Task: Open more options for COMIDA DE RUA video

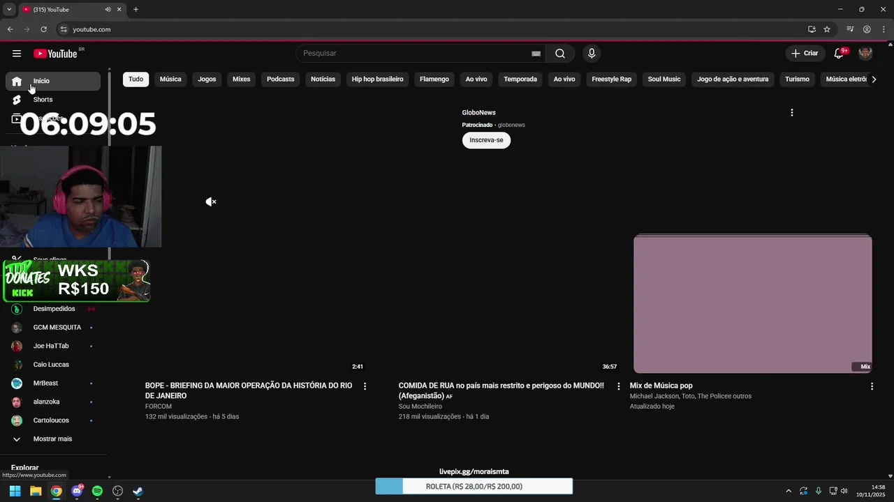Action: coord(618,386)
